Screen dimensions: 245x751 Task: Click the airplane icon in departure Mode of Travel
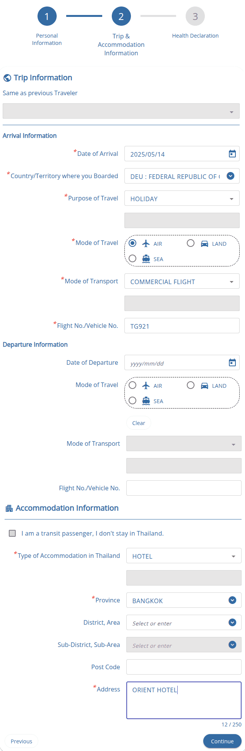click(145, 385)
